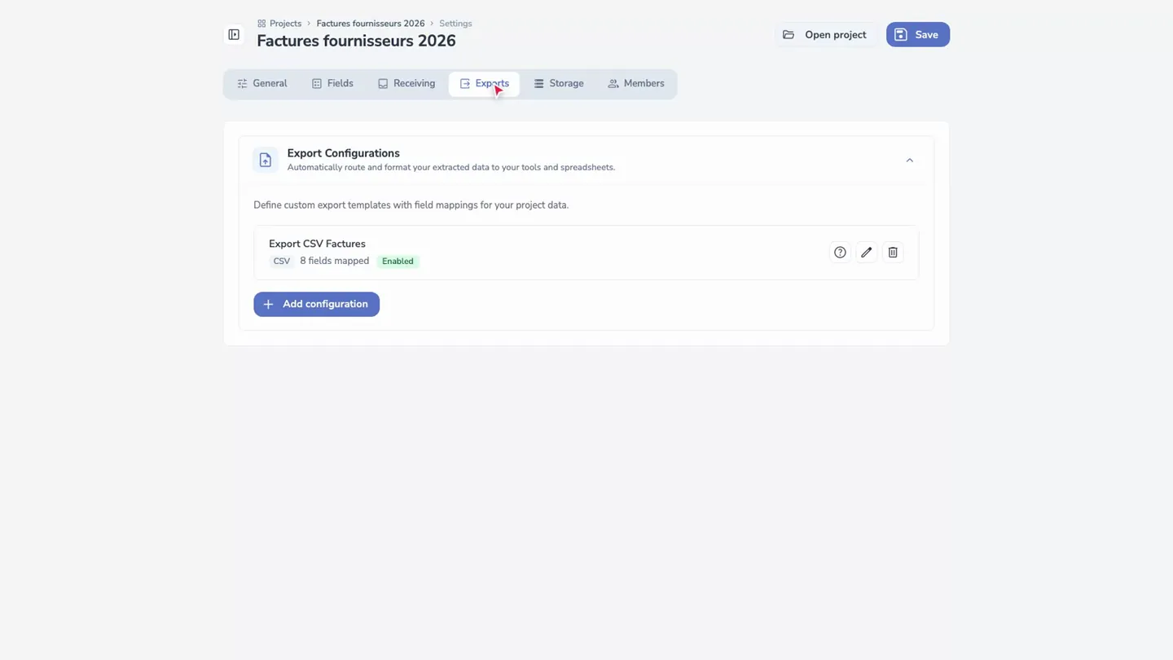Click the Enabled status badge

click(x=398, y=262)
